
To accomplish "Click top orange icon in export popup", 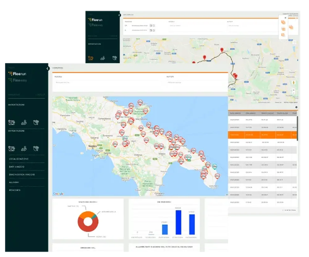I will (x=283, y=23).
